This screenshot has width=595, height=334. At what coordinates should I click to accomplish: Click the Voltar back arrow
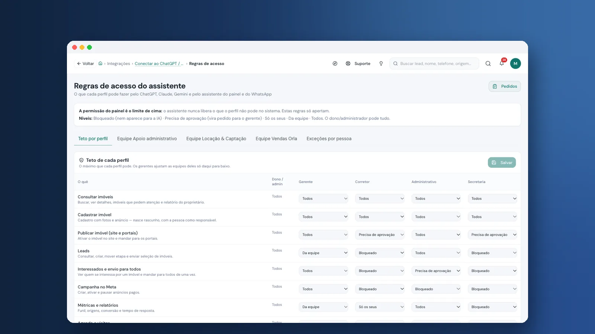79,63
